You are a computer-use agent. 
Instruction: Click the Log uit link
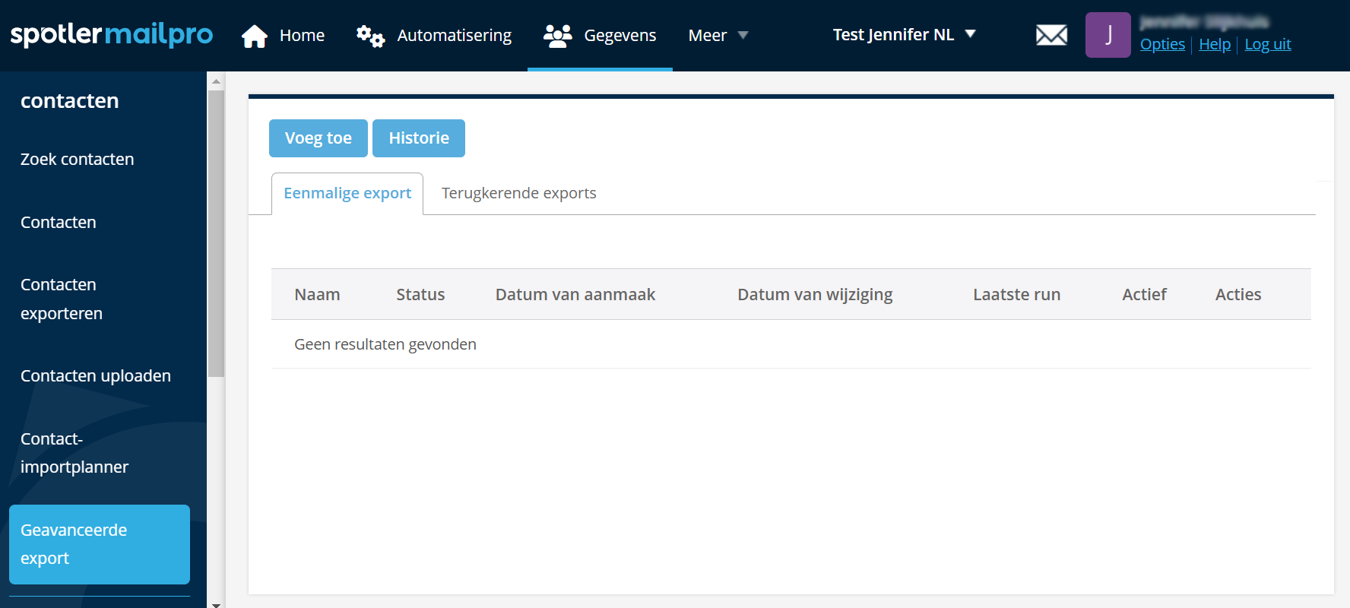point(1268,44)
